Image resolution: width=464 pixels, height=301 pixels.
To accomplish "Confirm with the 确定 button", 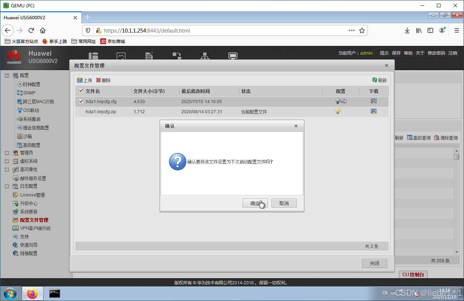I will pos(255,203).
